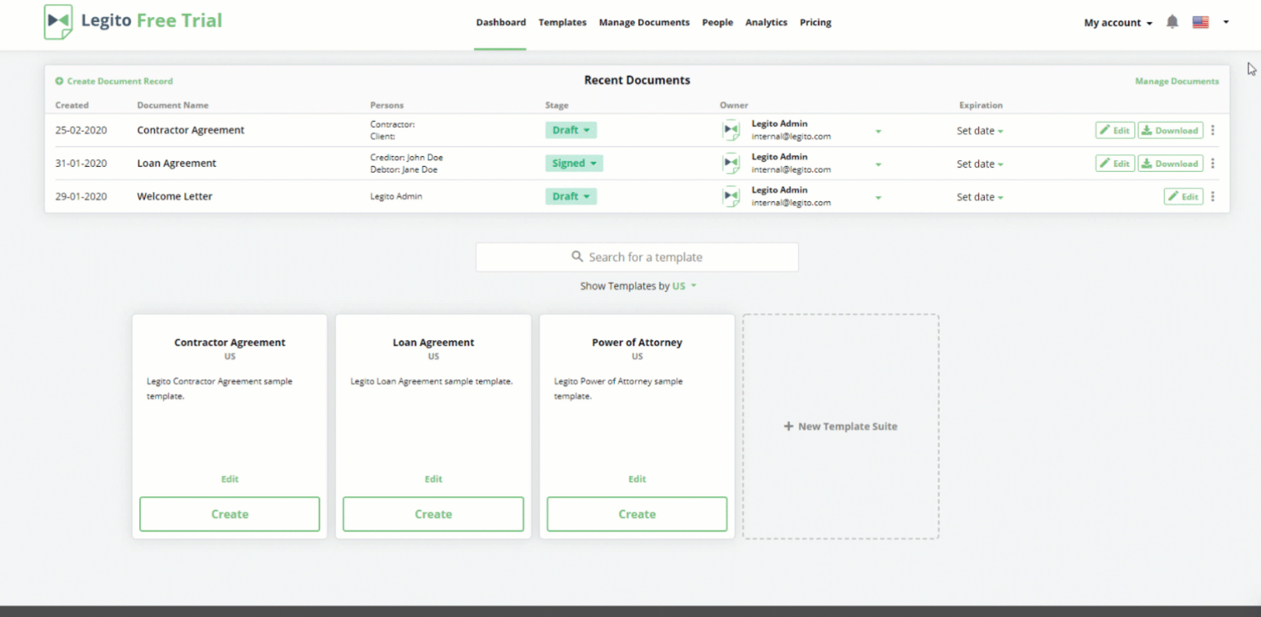Add a New Template Suite
This screenshot has width=1261, height=617.
840,426
